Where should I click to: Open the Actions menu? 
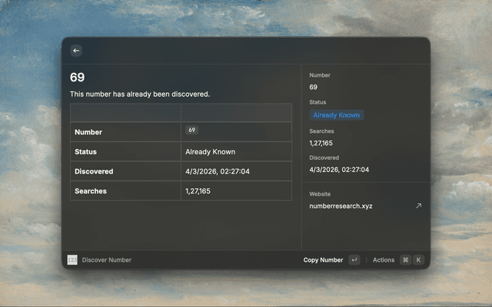click(x=384, y=260)
